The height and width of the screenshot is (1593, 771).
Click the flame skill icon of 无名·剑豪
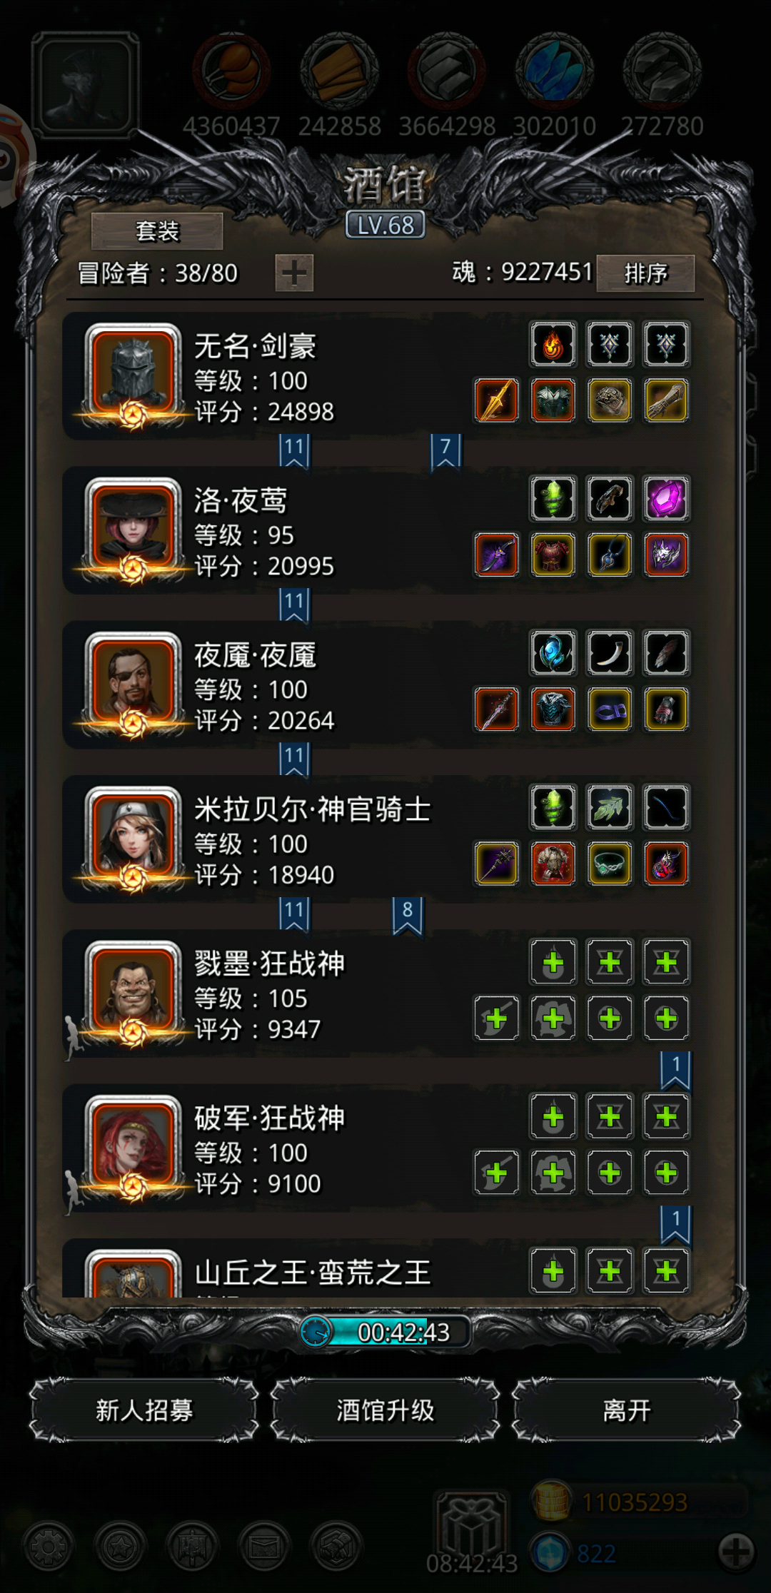click(x=553, y=345)
